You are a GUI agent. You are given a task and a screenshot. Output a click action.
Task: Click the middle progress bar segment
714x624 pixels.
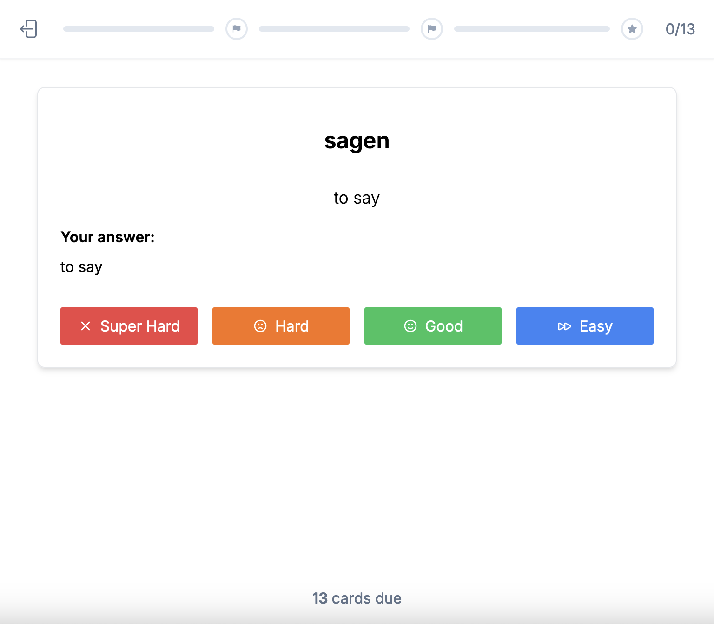click(334, 29)
